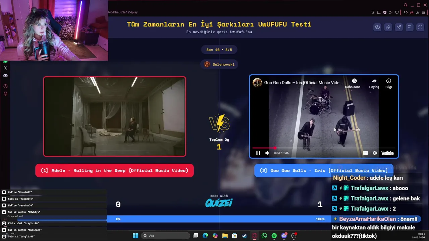
Task: Open the easy setup sliders menu
Action: (424, 12)
